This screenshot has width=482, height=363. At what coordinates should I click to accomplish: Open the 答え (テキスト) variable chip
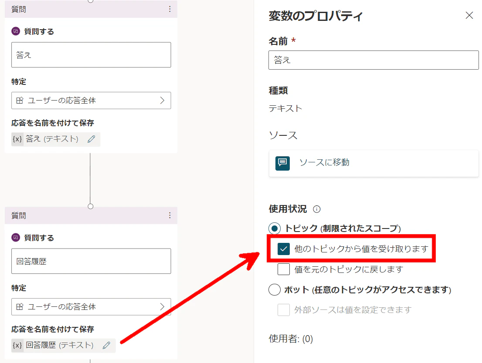coord(56,139)
